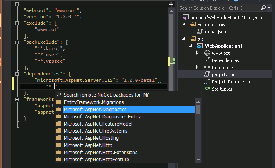The height and width of the screenshot is (168, 275).
Task: Choose Microsoft.AspNet.FileSystems package
Action: click(95, 131)
